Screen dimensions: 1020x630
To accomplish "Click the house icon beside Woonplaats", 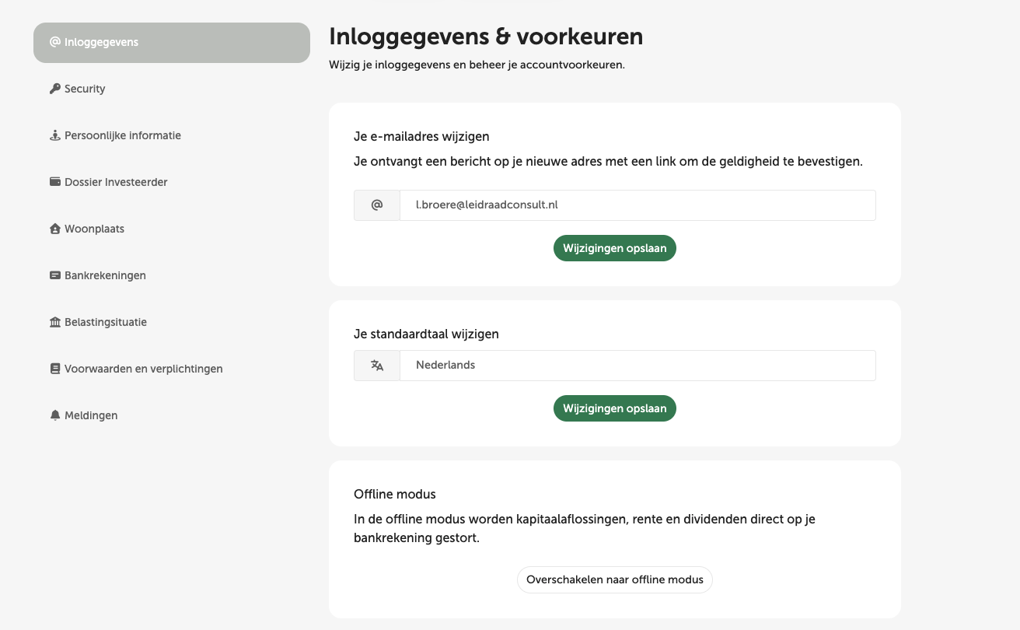I will (x=54, y=229).
